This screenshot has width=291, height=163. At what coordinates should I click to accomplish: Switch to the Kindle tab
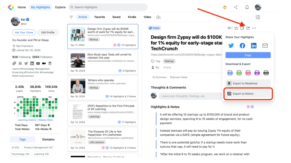tap(132, 17)
